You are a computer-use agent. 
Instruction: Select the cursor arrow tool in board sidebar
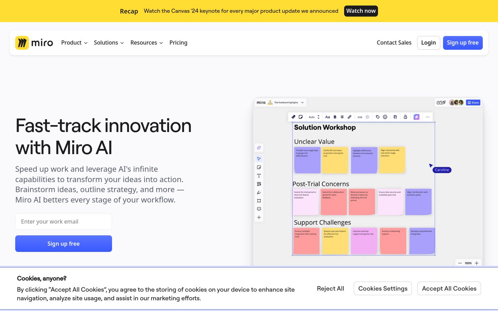259,159
